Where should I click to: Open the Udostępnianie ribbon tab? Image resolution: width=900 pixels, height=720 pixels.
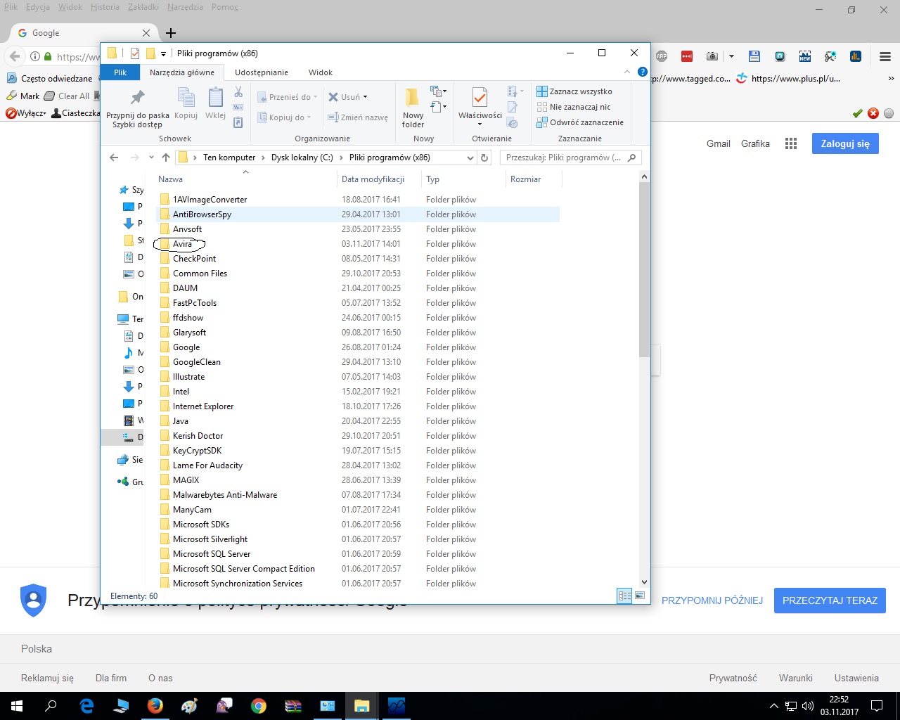pyautogui.click(x=261, y=72)
